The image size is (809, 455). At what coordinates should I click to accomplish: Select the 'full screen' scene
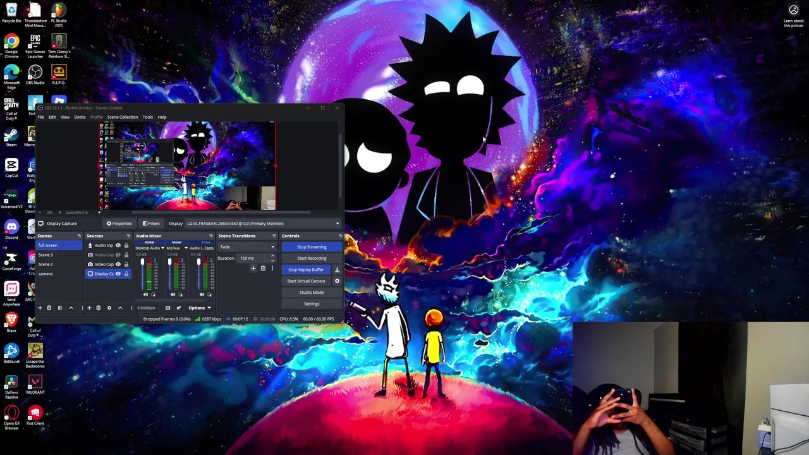(x=59, y=245)
